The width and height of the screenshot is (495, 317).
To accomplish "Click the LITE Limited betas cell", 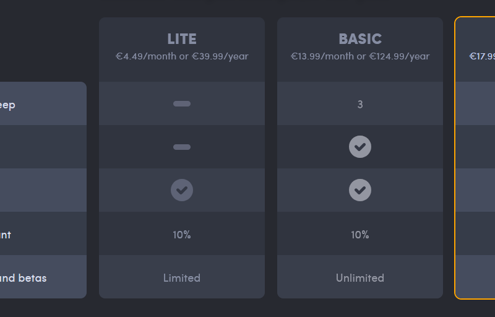I will (x=182, y=278).
